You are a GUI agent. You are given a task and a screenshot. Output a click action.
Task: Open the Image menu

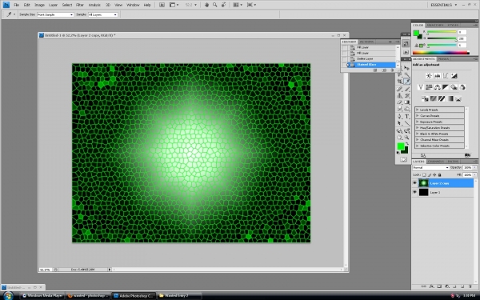pyautogui.click(x=39, y=5)
